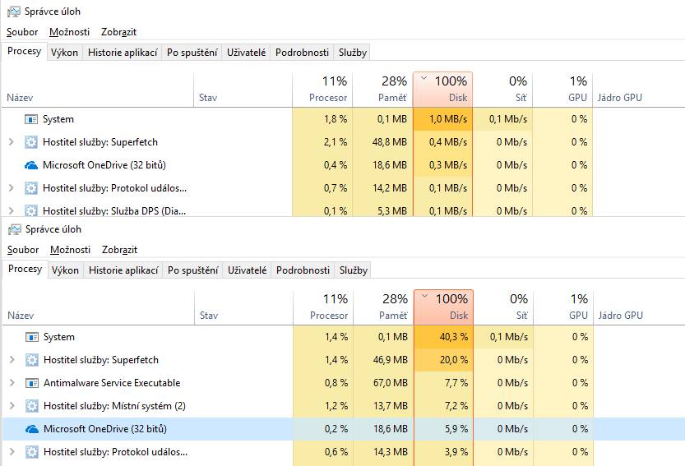Click the OneDrive cloud icon in highlighted row
Screen dimensions: 685x466
32,429
